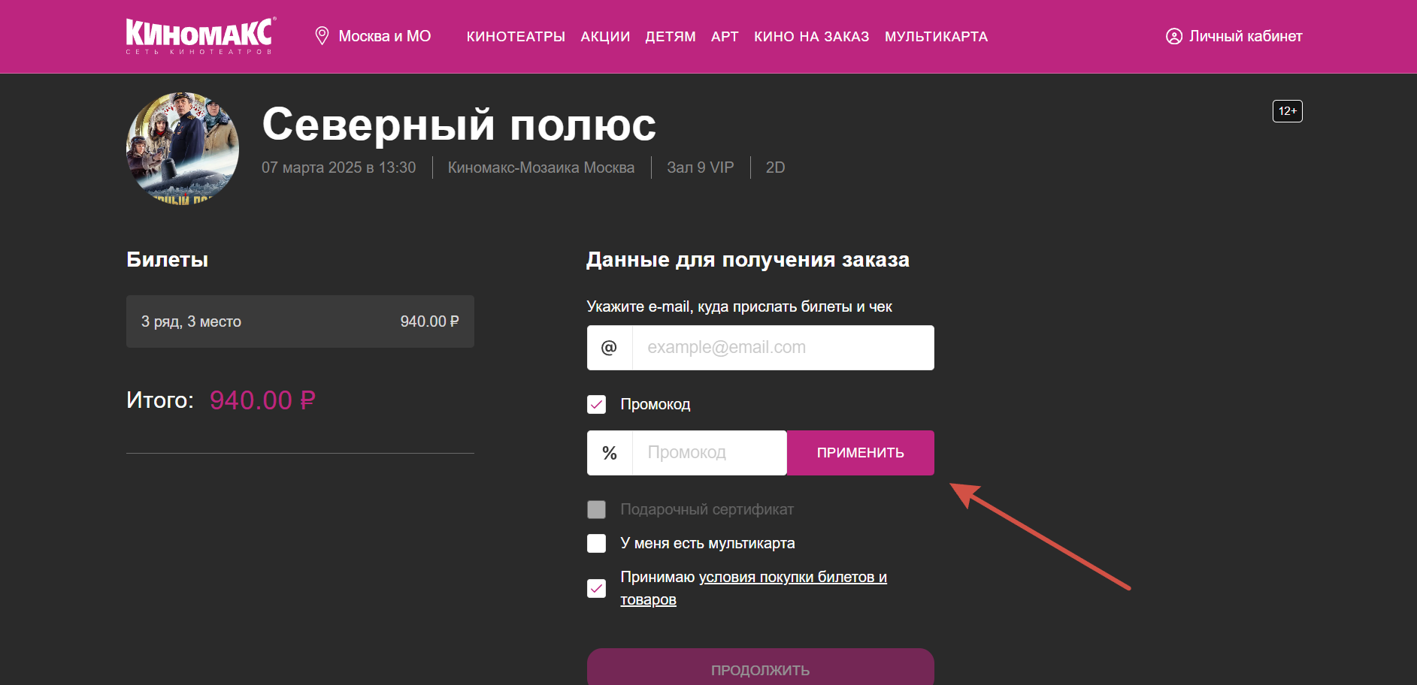
Task: Open the КИНОТЕАТРЫ menu
Action: [516, 36]
